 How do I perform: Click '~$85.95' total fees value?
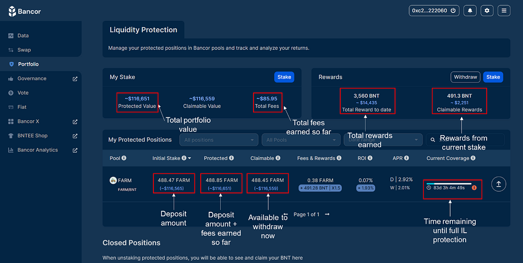(x=267, y=98)
